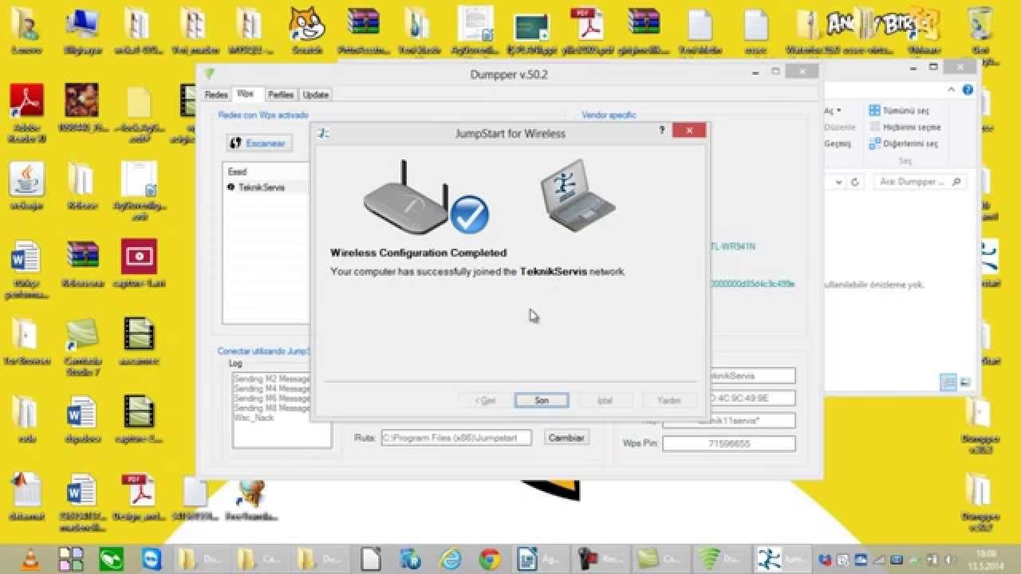The height and width of the screenshot is (574, 1021).
Task: Open the red capture desktop icon
Action: point(139,264)
